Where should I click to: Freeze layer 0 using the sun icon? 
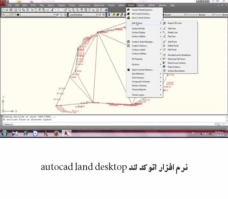click(10, 14)
